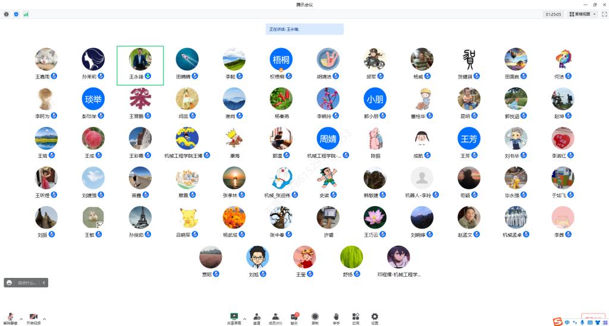The width and height of the screenshot is (609, 326).
Task: Click the Sogou input method tray icon
Action: (557, 322)
